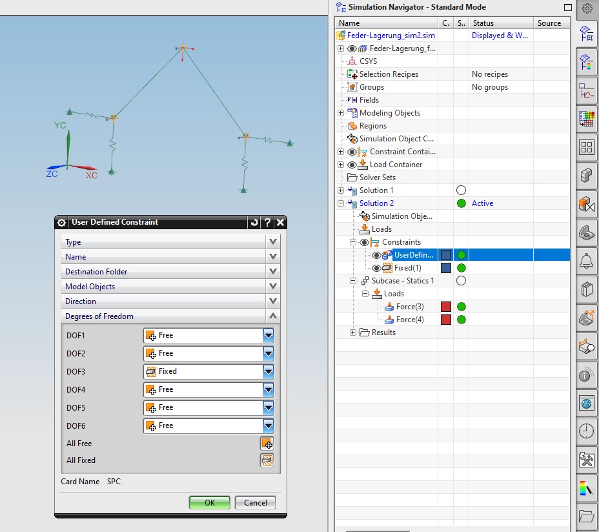The image size is (599, 532).
Task: Expand the Results folder node
Action: tap(352, 332)
